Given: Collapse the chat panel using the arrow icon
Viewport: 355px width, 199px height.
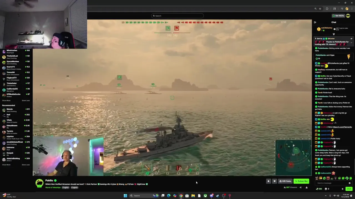Looking at the screenshot, I should click(x=315, y=22).
